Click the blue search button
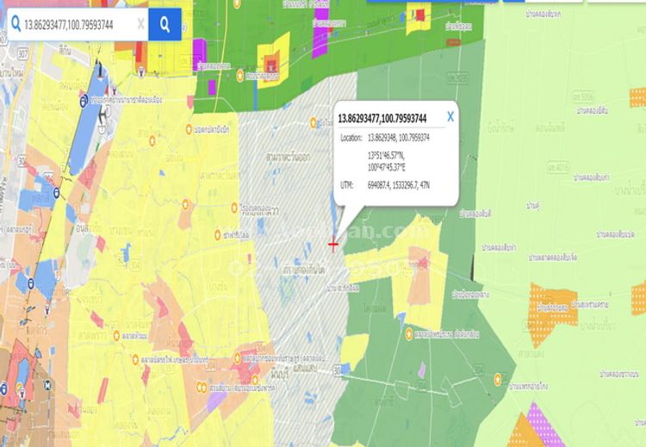This screenshot has width=646, height=447. click(165, 24)
